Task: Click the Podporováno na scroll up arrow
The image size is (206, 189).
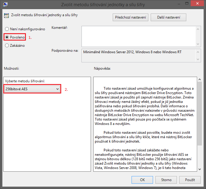Action: pyautogui.click(x=198, y=52)
